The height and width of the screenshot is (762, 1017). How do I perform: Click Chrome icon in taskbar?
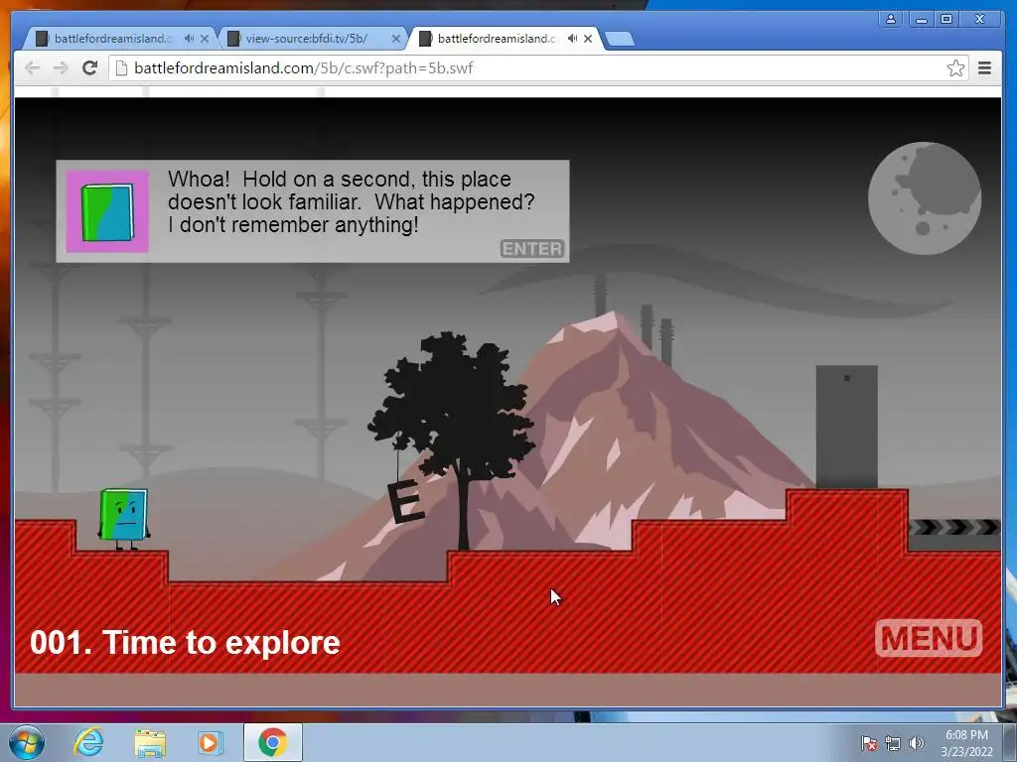coord(273,742)
